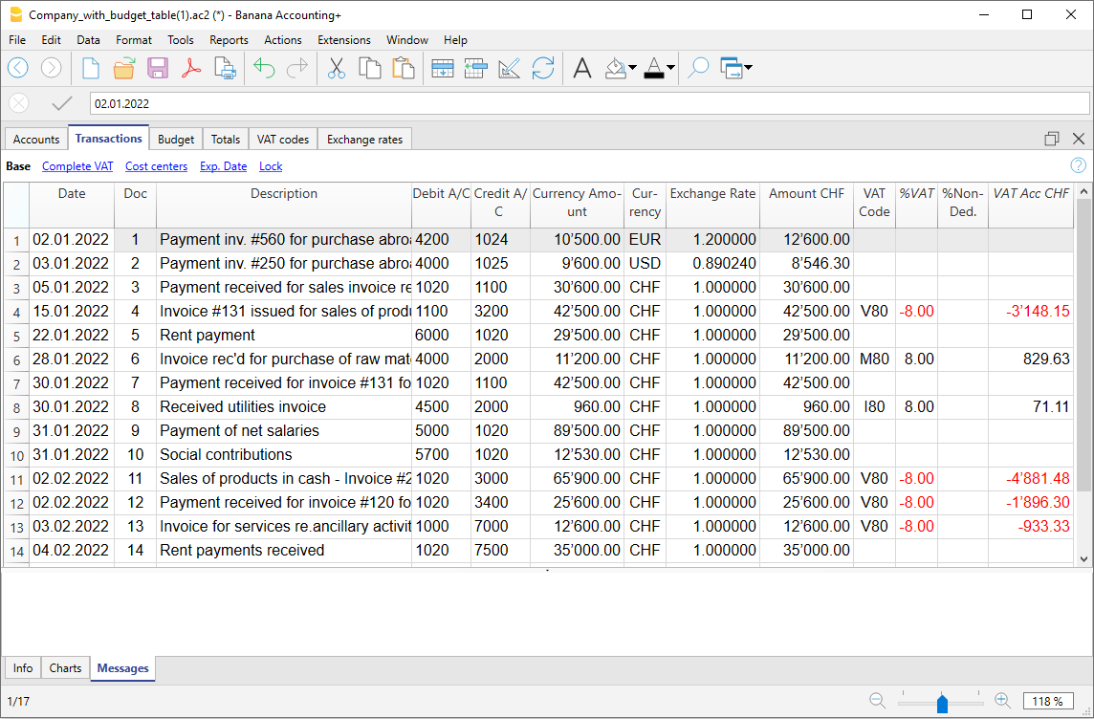Click the redo arrow icon
This screenshot has width=1094, height=719.
point(297,68)
